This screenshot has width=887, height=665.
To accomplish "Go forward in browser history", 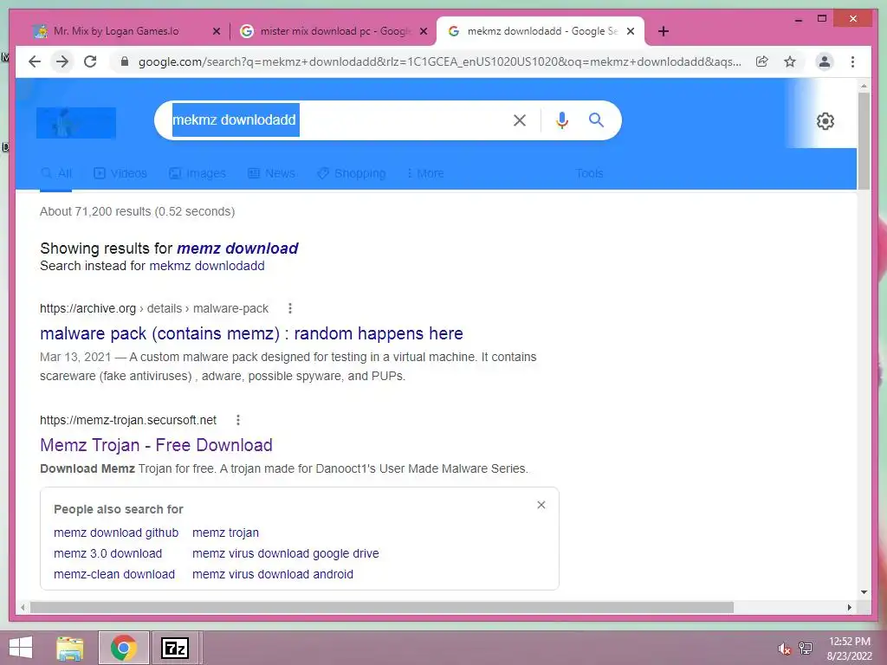I will (x=62, y=61).
